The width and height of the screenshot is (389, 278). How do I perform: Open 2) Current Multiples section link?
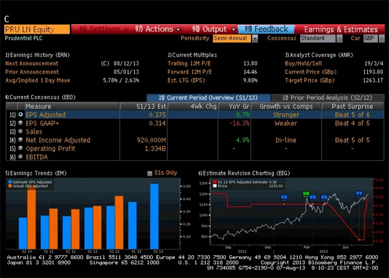(192, 55)
